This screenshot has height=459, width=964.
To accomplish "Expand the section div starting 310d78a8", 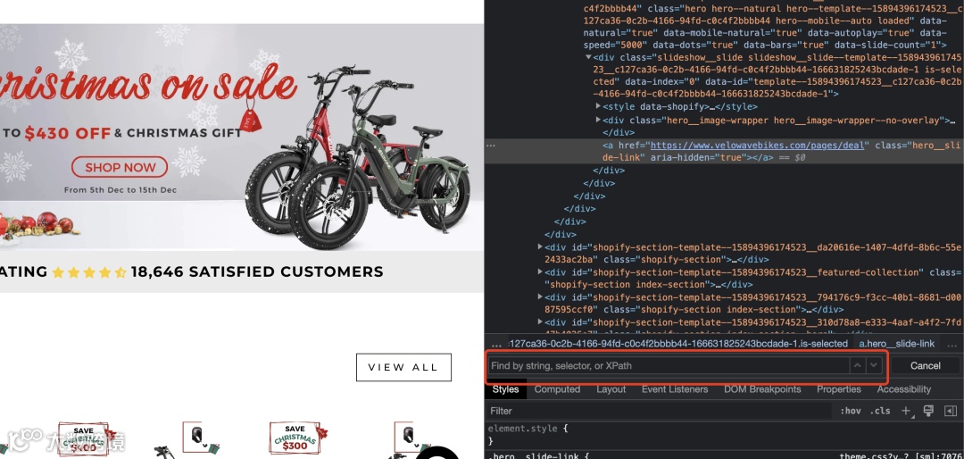I will click(x=540, y=321).
